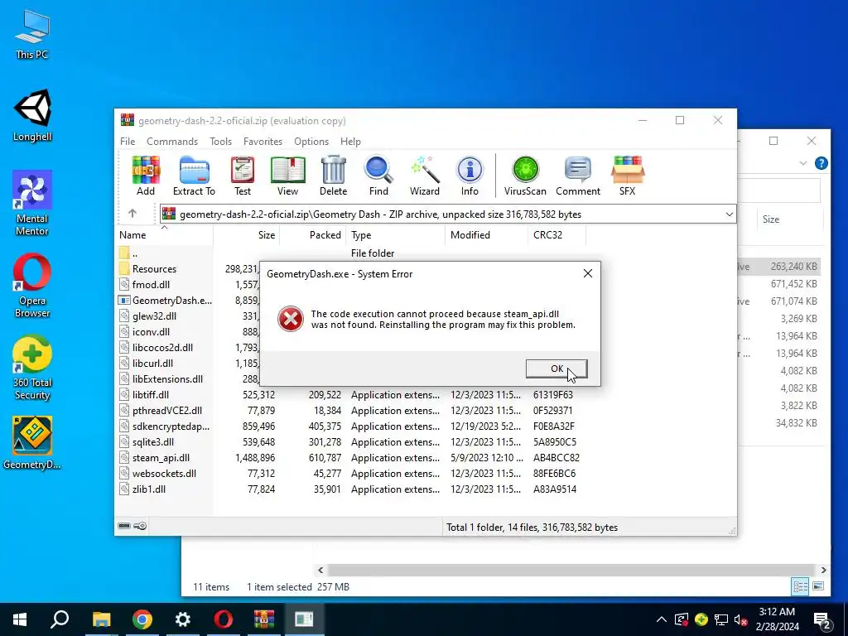
Task: Click the disk drive icon in WinRAR status bar
Action: [x=124, y=526]
